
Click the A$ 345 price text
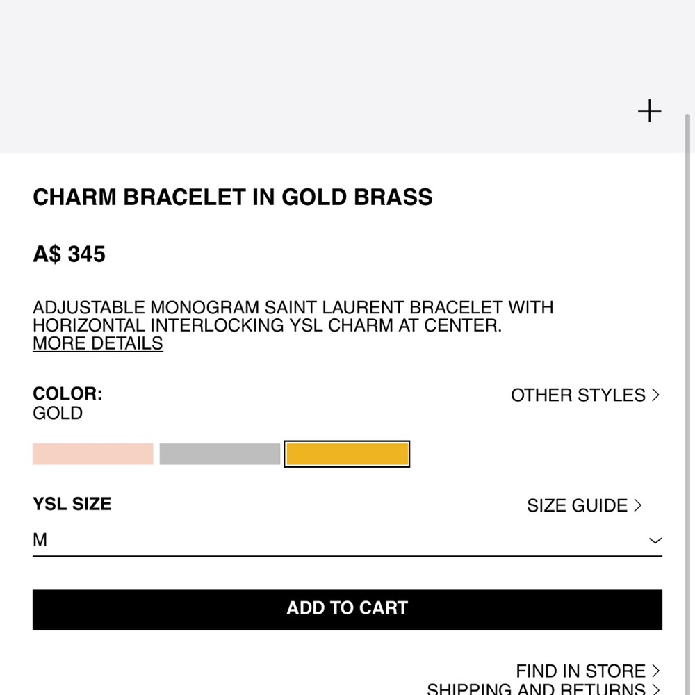coord(68,254)
